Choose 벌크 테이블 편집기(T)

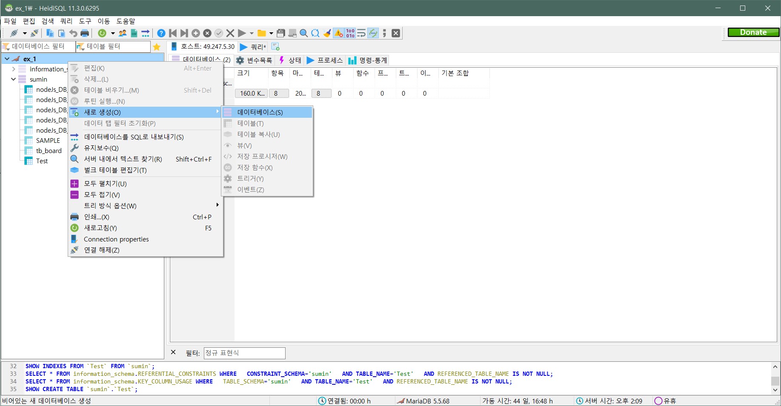[146, 170]
